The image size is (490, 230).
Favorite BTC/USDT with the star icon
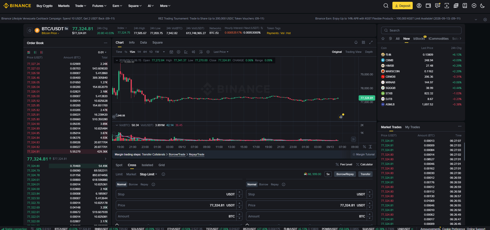coord(30,31)
